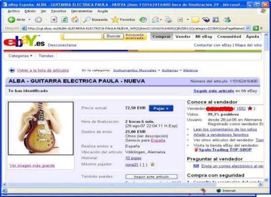The height and width of the screenshot is (197, 271).
Task: Click the IE Back (Atrás) arrow icon
Action: tap(11, 20)
